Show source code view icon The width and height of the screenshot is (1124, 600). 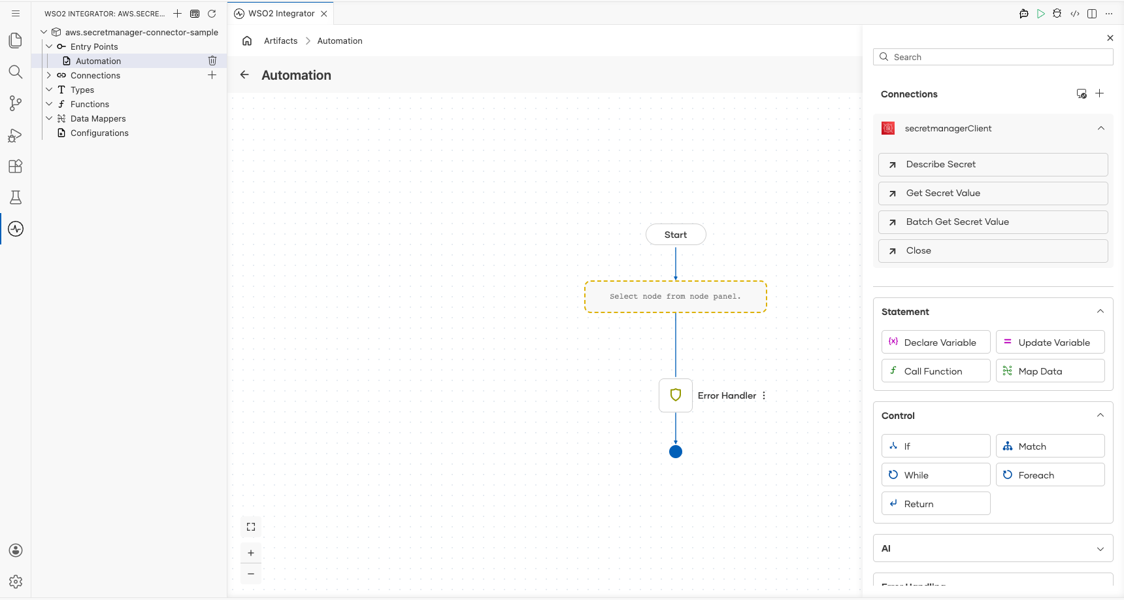click(1075, 13)
